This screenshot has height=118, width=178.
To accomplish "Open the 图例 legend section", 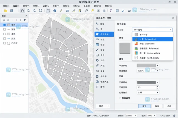I will [x=104, y=87].
